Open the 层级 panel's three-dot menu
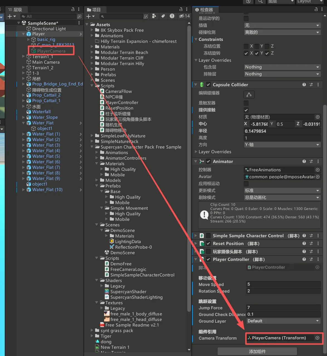 click(79, 9)
